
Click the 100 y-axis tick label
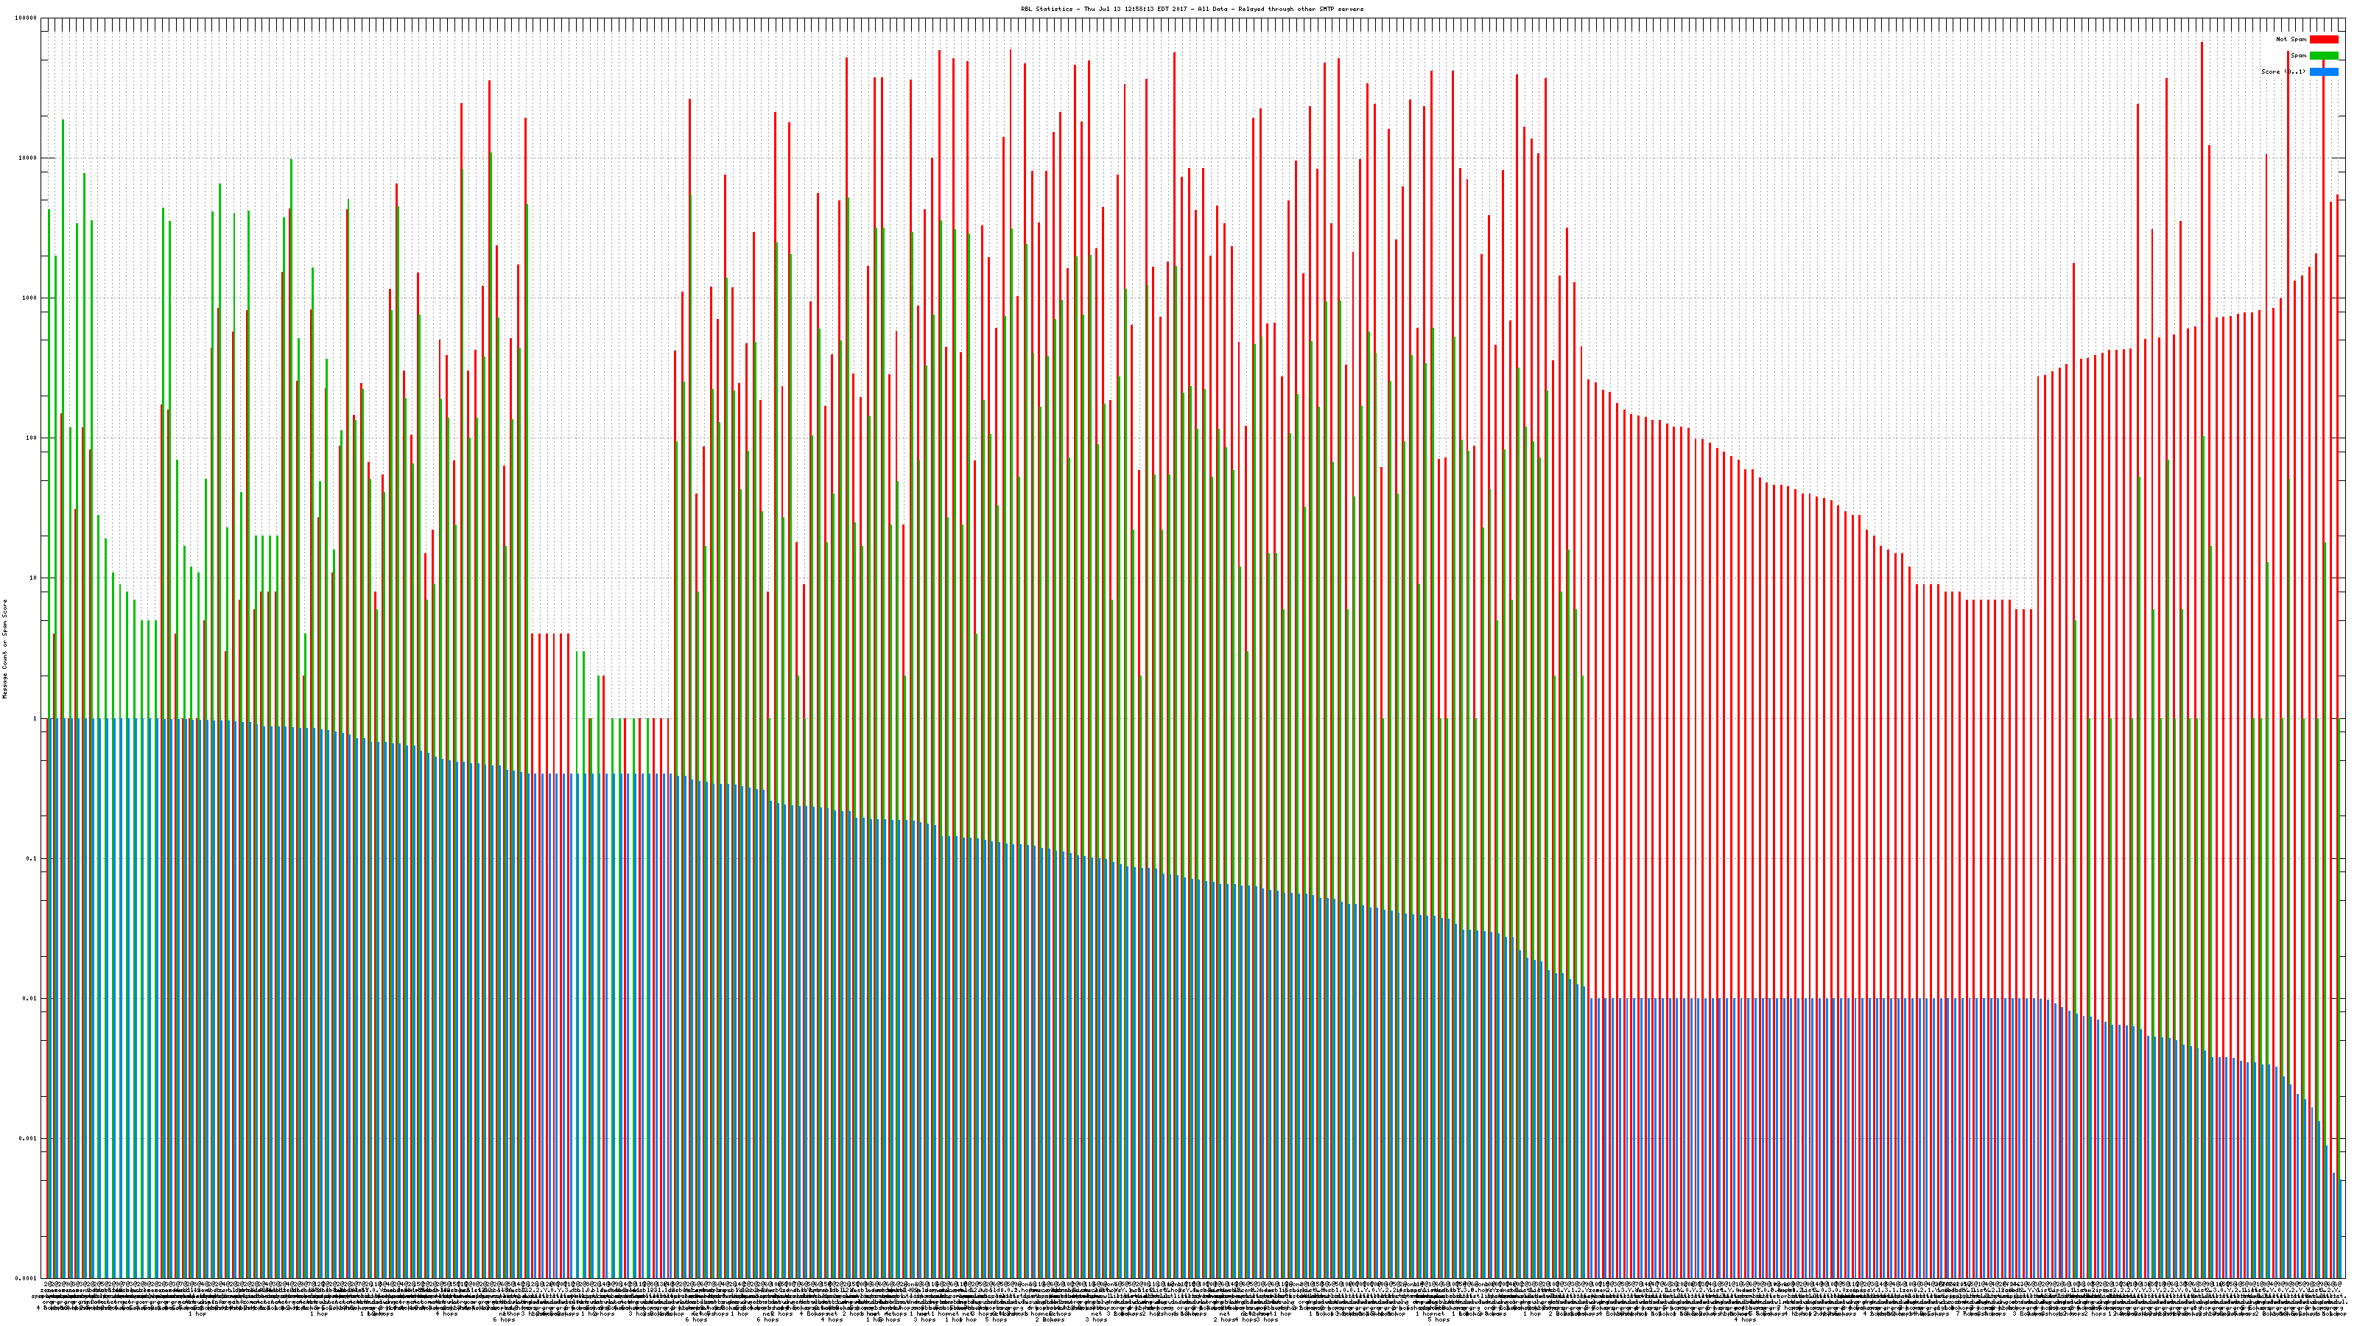pyautogui.click(x=32, y=438)
